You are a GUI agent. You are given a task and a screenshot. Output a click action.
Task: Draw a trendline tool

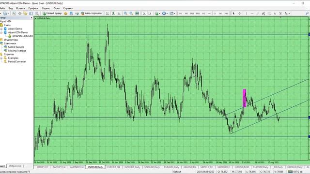[258, 14]
